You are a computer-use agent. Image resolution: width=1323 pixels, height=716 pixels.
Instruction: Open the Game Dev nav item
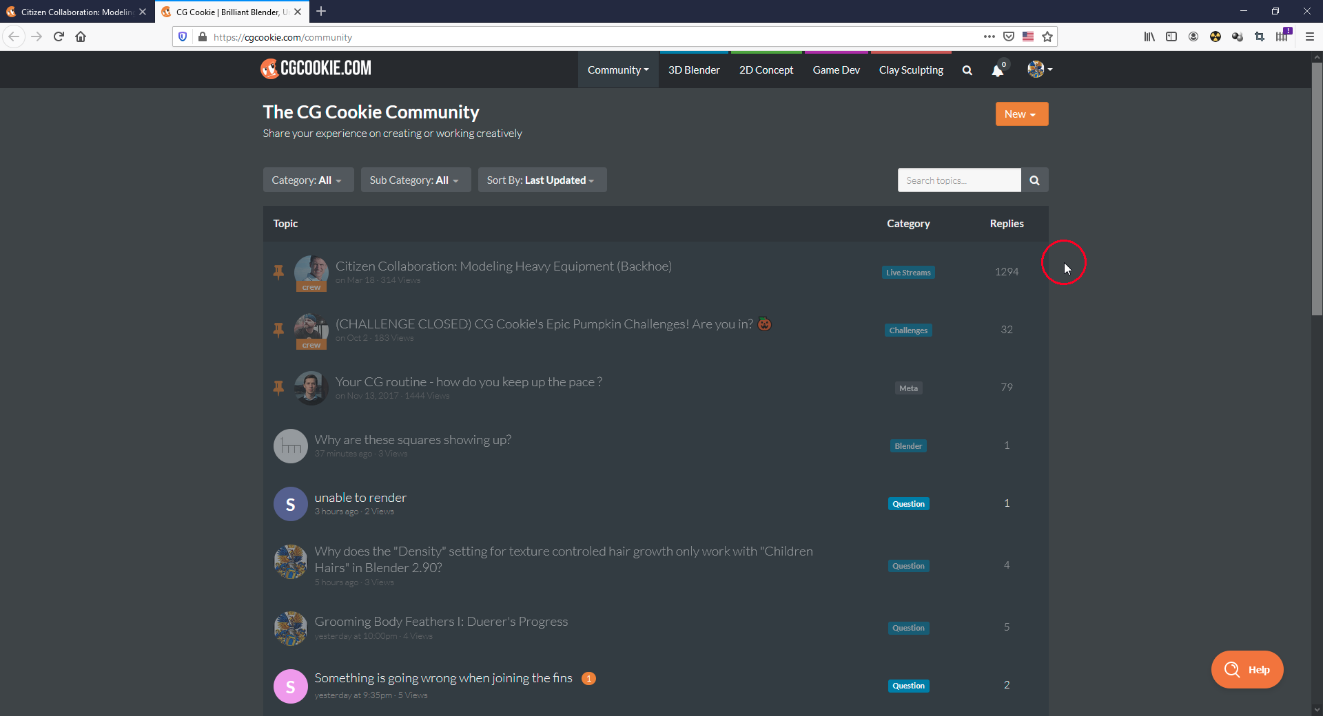[x=837, y=70]
